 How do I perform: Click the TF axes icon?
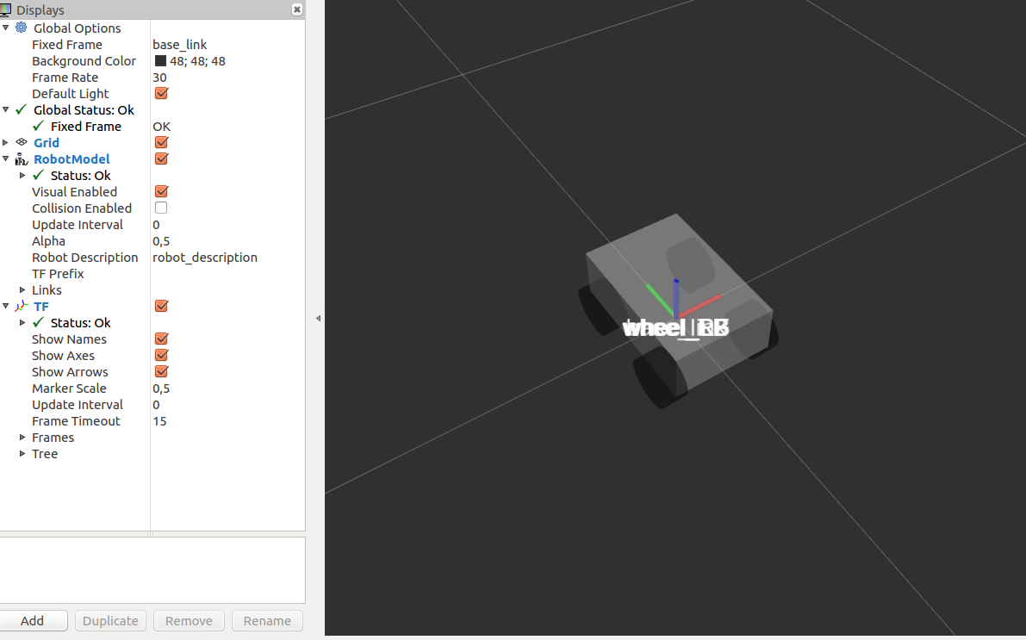[x=22, y=307]
